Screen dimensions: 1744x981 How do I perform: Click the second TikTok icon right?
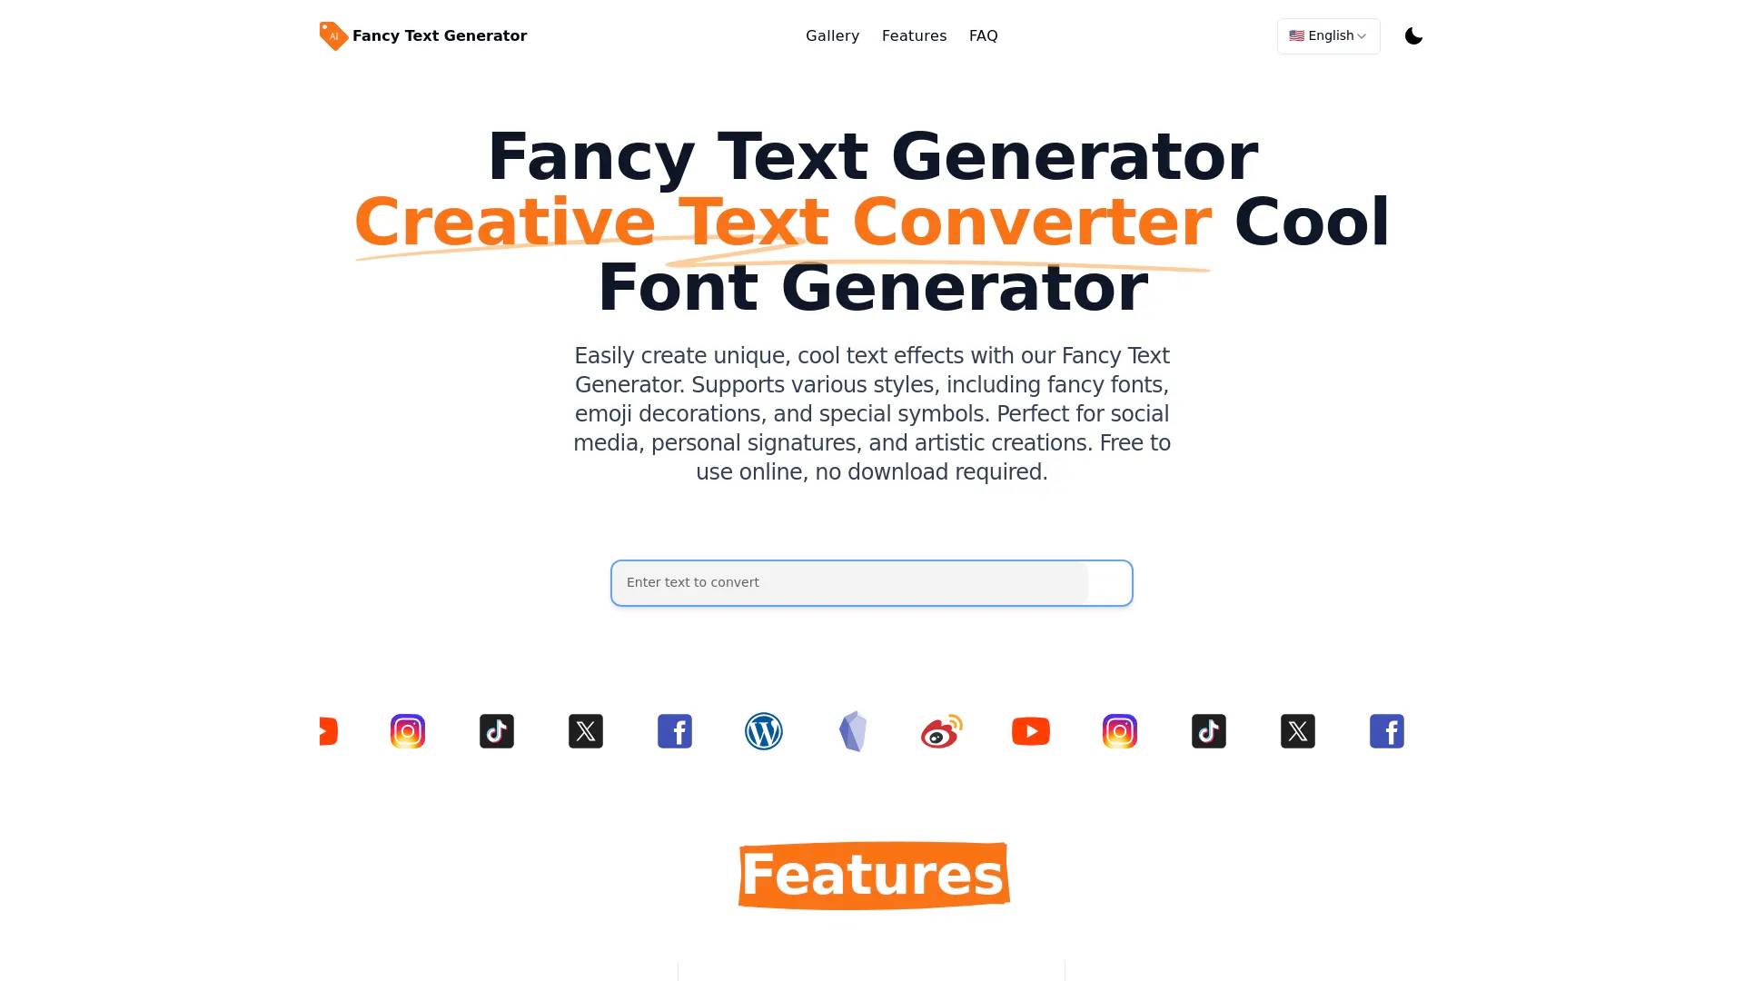point(1209,730)
